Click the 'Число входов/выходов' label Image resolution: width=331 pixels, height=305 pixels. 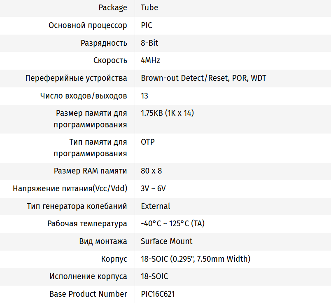click(x=84, y=96)
